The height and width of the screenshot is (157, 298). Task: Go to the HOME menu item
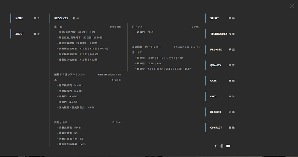pos(19,18)
